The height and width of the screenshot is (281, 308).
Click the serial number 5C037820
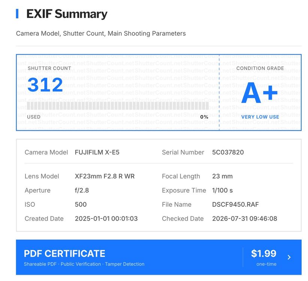coord(228,152)
